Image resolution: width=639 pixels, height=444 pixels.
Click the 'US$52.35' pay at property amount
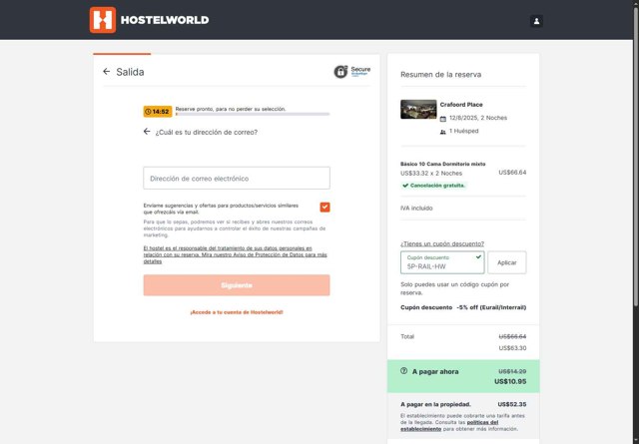coord(512,404)
